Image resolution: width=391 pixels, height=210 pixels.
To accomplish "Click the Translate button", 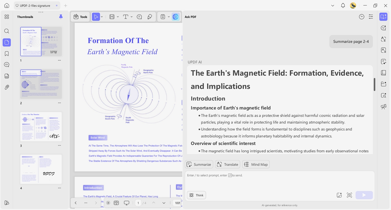I will click(x=228, y=164).
